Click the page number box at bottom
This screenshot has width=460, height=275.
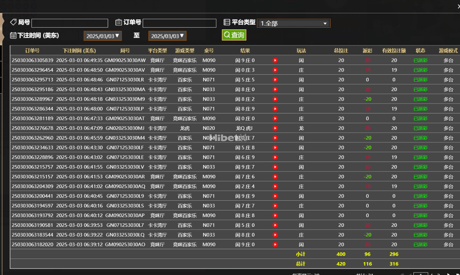420,274
